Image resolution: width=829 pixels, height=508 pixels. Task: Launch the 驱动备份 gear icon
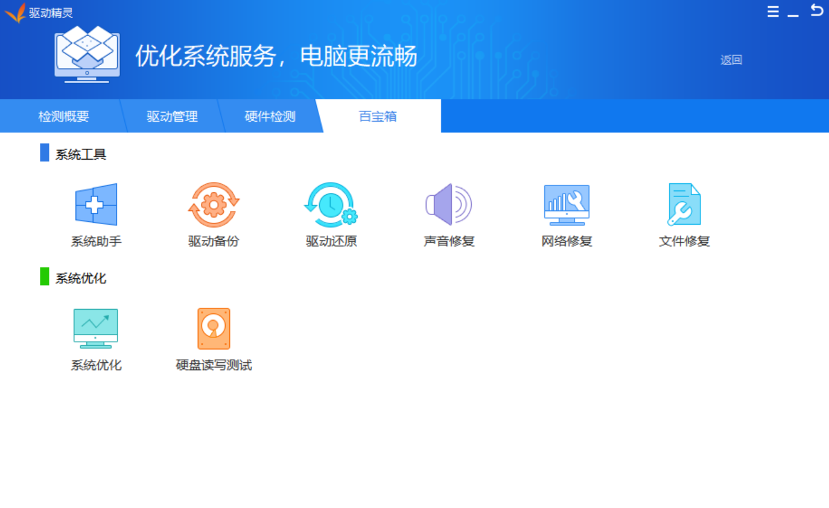point(214,205)
